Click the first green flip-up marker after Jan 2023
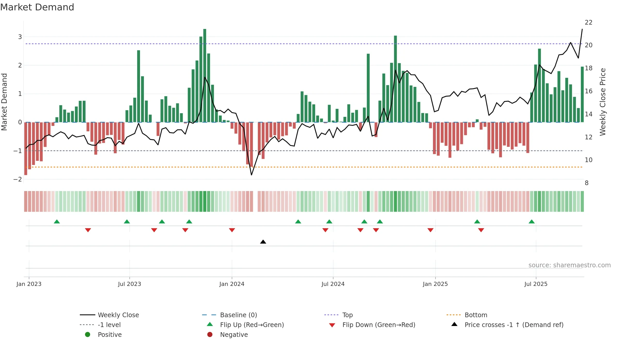Image resolution: width=620 pixels, height=349 pixels. point(57,222)
